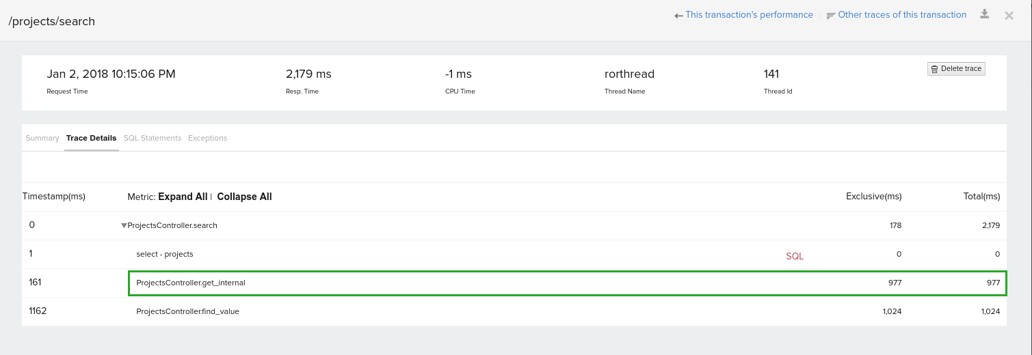This screenshot has width=1032, height=355.
Task: Click Expand All metrics
Action: pyautogui.click(x=183, y=197)
